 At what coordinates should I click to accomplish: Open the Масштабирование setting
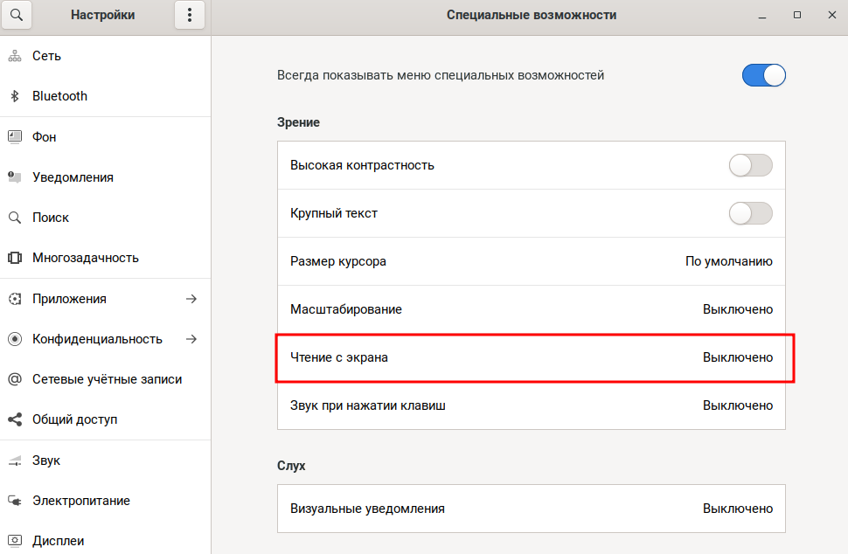(x=531, y=309)
